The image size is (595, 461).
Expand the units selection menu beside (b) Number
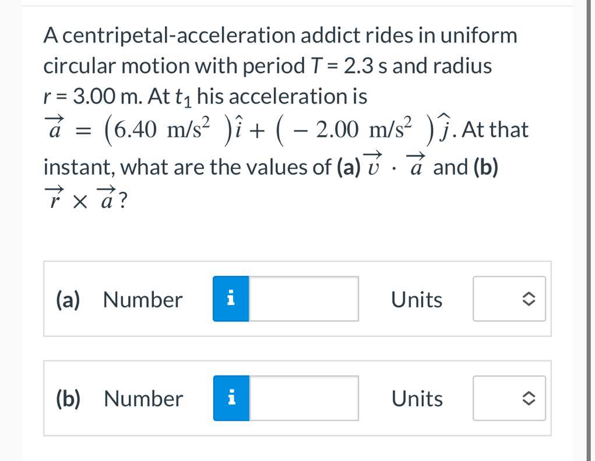pos(508,398)
